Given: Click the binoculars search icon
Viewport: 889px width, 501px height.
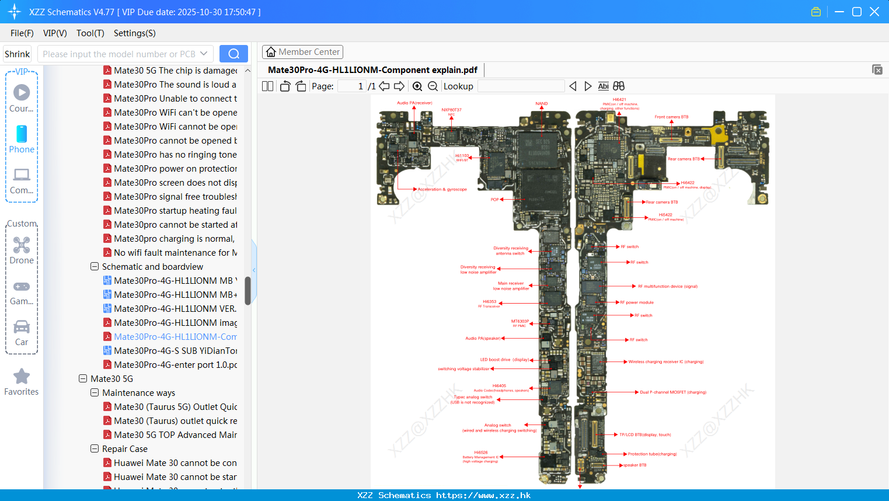Looking at the screenshot, I should [619, 86].
